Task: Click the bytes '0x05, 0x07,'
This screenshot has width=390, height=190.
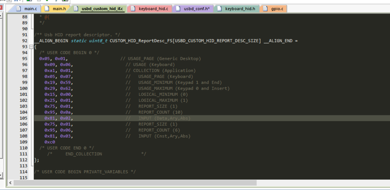Action: point(59,77)
